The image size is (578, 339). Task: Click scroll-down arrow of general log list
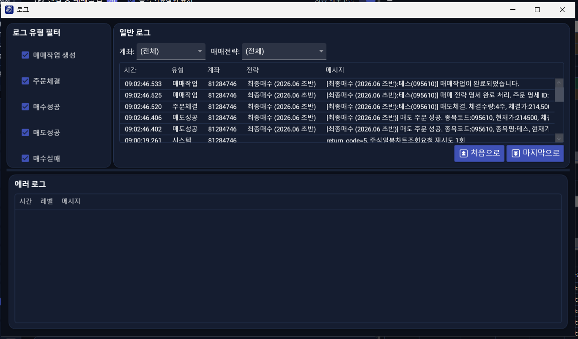[559, 138]
